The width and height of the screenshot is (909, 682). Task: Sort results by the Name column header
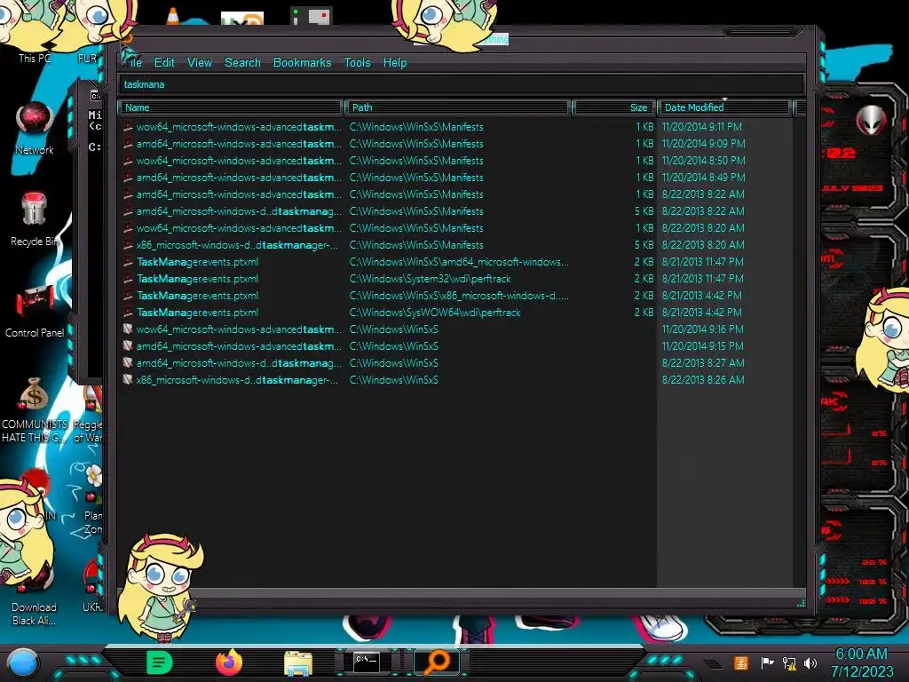231,107
